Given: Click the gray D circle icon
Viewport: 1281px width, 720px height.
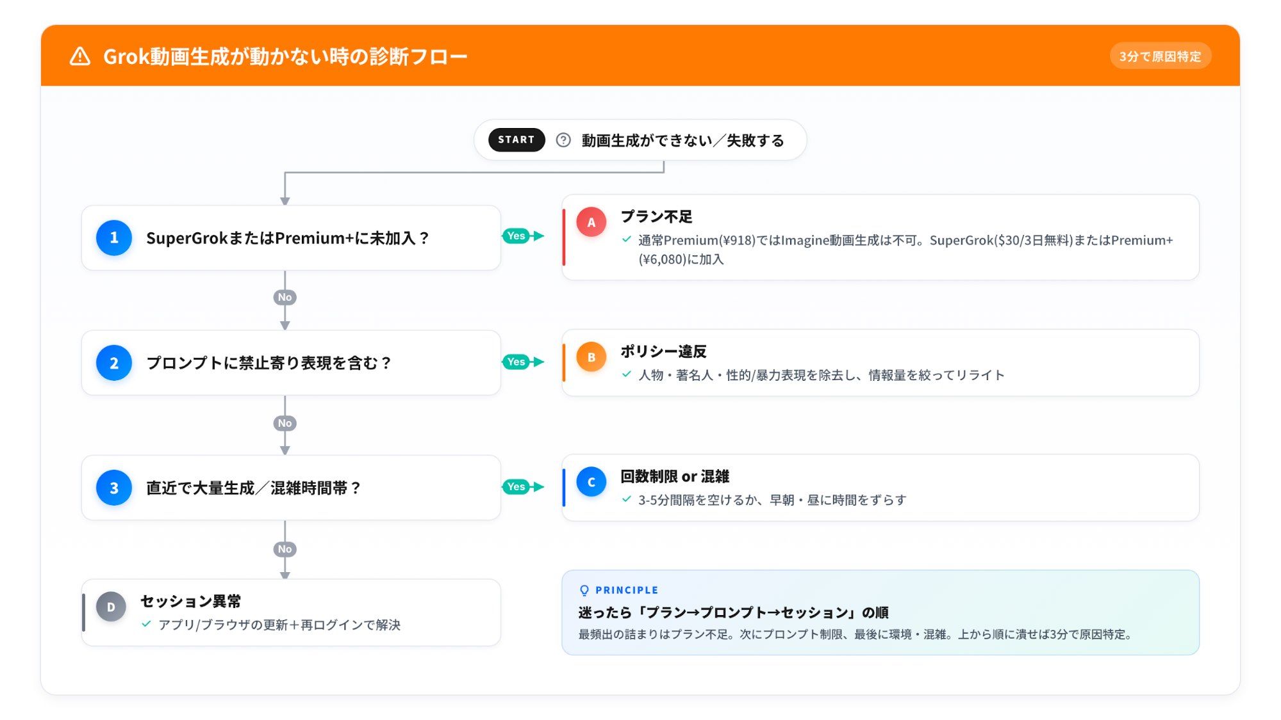Looking at the screenshot, I should (x=111, y=607).
